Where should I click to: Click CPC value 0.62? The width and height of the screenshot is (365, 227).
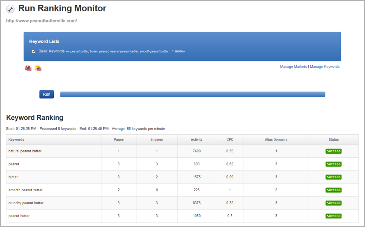230,164
